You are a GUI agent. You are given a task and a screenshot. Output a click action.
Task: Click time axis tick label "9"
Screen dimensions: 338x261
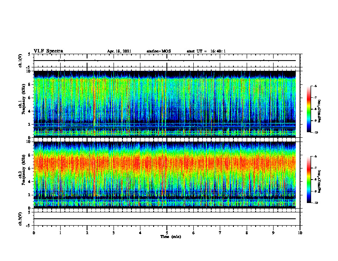pyautogui.click(x=273, y=233)
